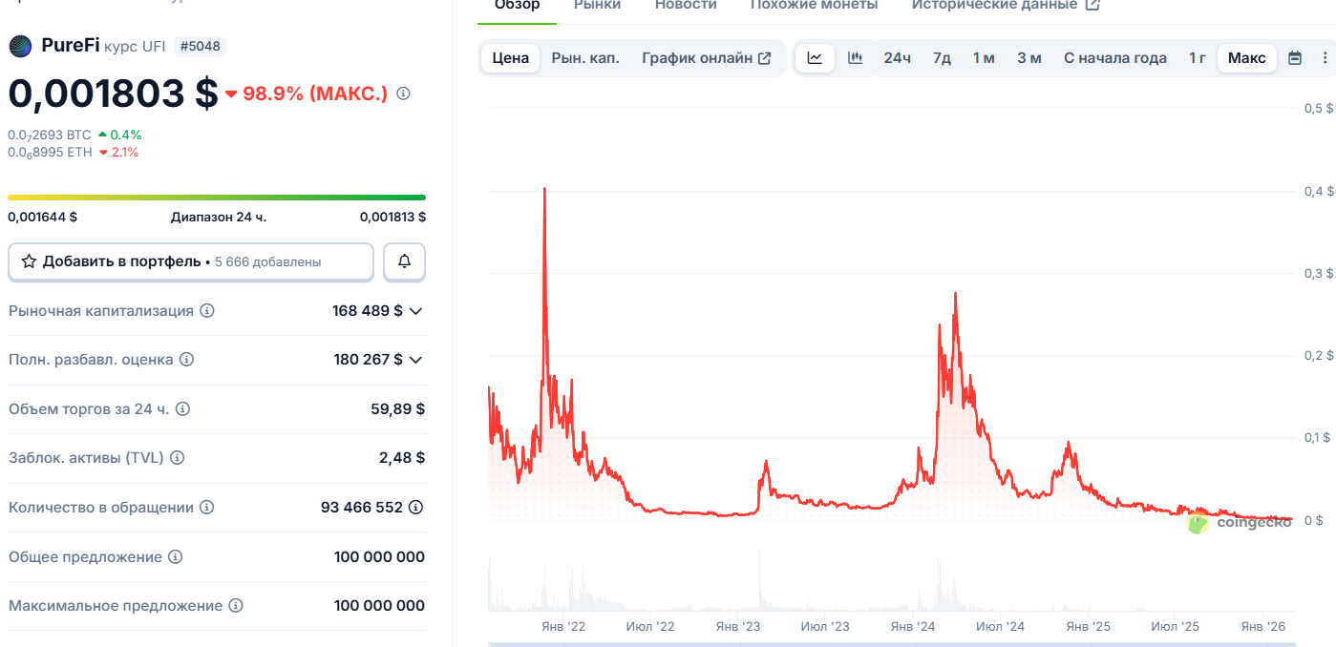Click the #5048 rank badge
The height and width of the screenshot is (647, 1336).
click(199, 46)
